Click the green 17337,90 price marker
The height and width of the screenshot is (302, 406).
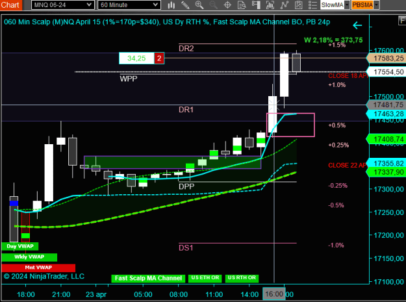(x=387, y=172)
